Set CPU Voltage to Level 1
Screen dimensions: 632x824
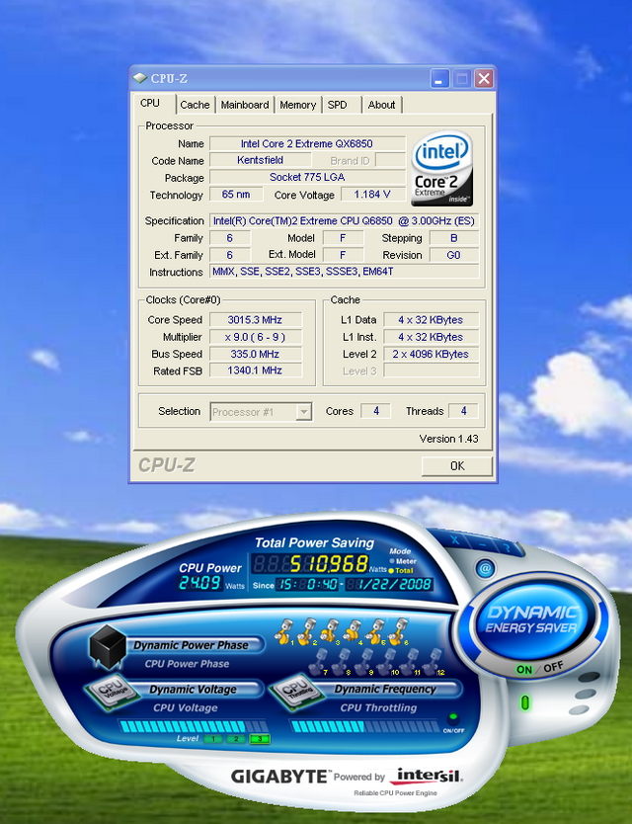click(x=212, y=739)
